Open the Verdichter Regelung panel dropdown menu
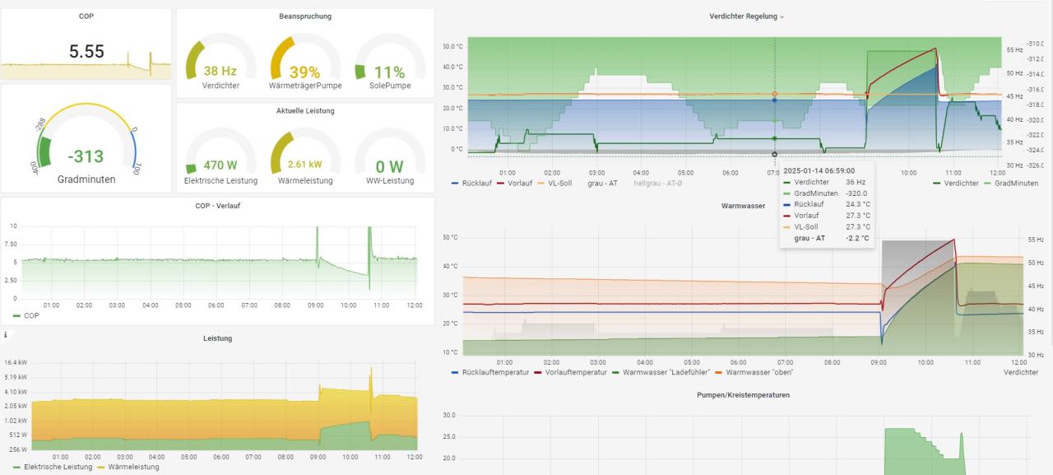Image resolution: width=1053 pixels, height=475 pixels. pyautogui.click(x=746, y=16)
